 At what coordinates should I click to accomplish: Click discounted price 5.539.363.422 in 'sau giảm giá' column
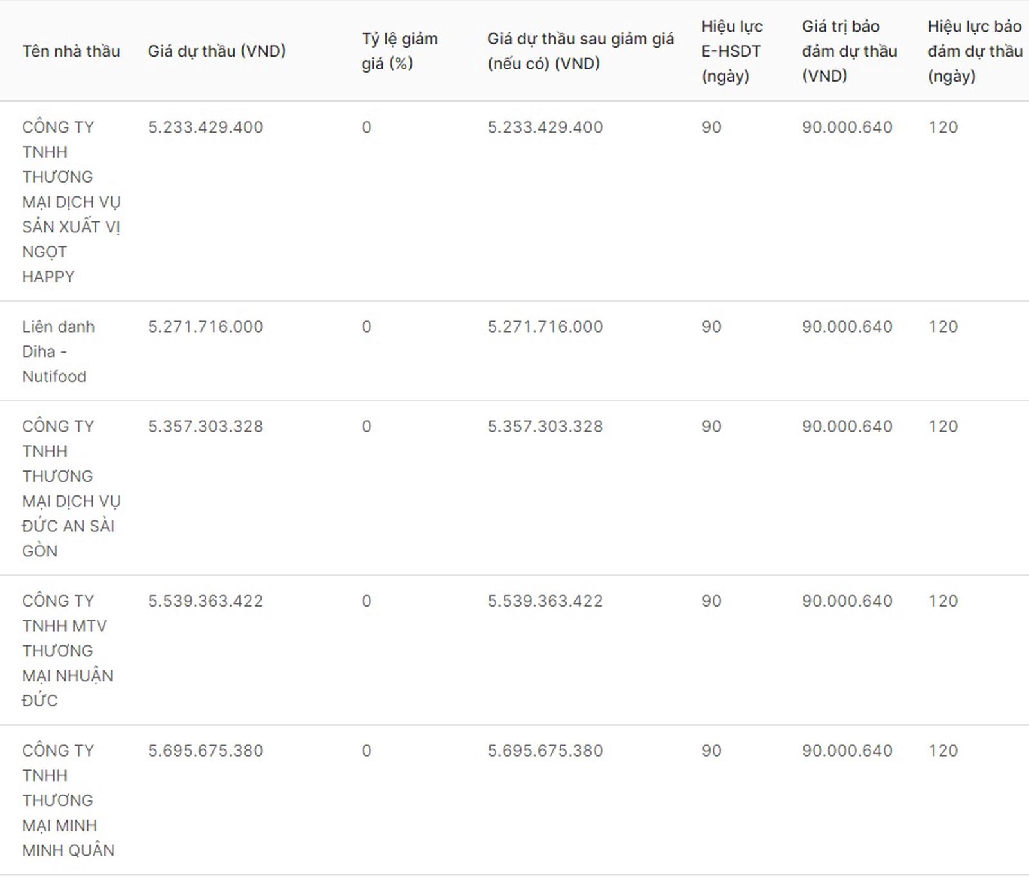(x=545, y=601)
